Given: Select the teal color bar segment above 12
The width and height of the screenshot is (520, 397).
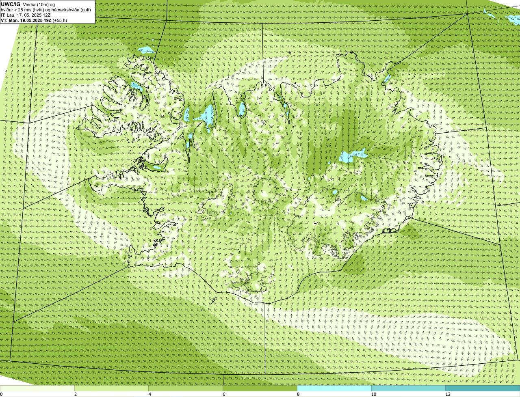Looking at the screenshot, I should pyautogui.click(x=483, y=388).
